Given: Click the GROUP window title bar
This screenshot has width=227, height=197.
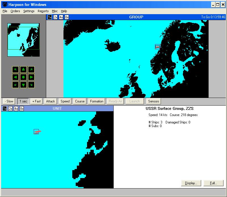Looking at the screenshot, I should (x=136, y=17).
